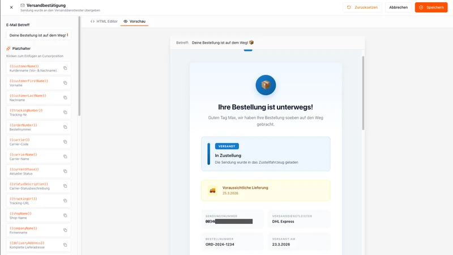Insert the {{deliveryAddress}} placeholder text
Screen dimensions: 453x255
click(27, 243)
